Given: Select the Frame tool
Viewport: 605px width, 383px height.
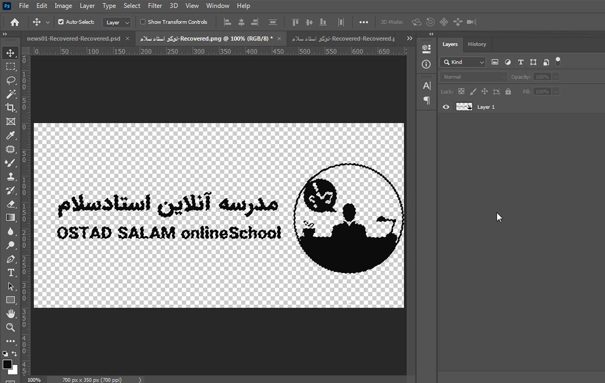Looking at the screenshot, I should [x=10, y=121].
